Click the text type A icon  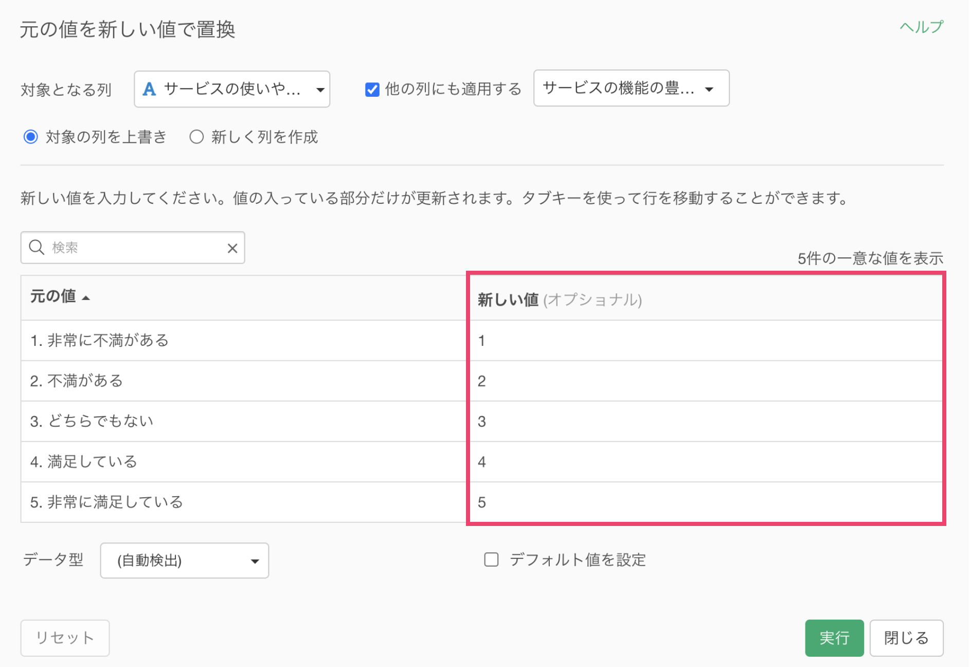[149, 90]
